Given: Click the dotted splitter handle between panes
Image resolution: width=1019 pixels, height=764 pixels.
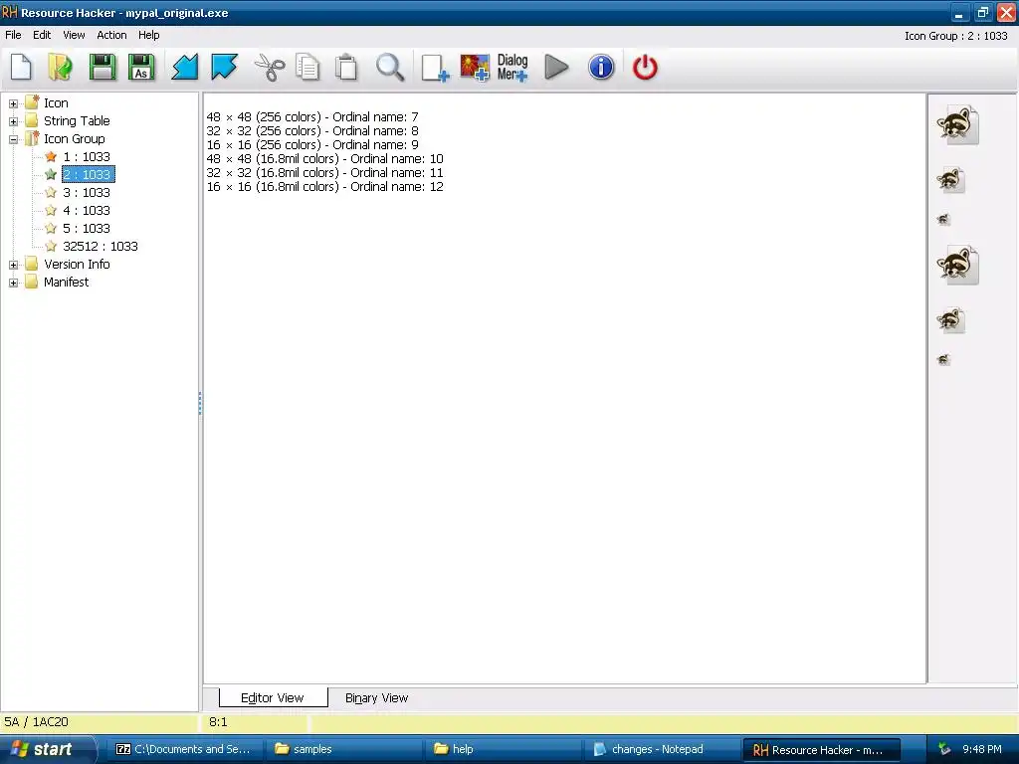Looking at the screenshot, I should point(200,403).
